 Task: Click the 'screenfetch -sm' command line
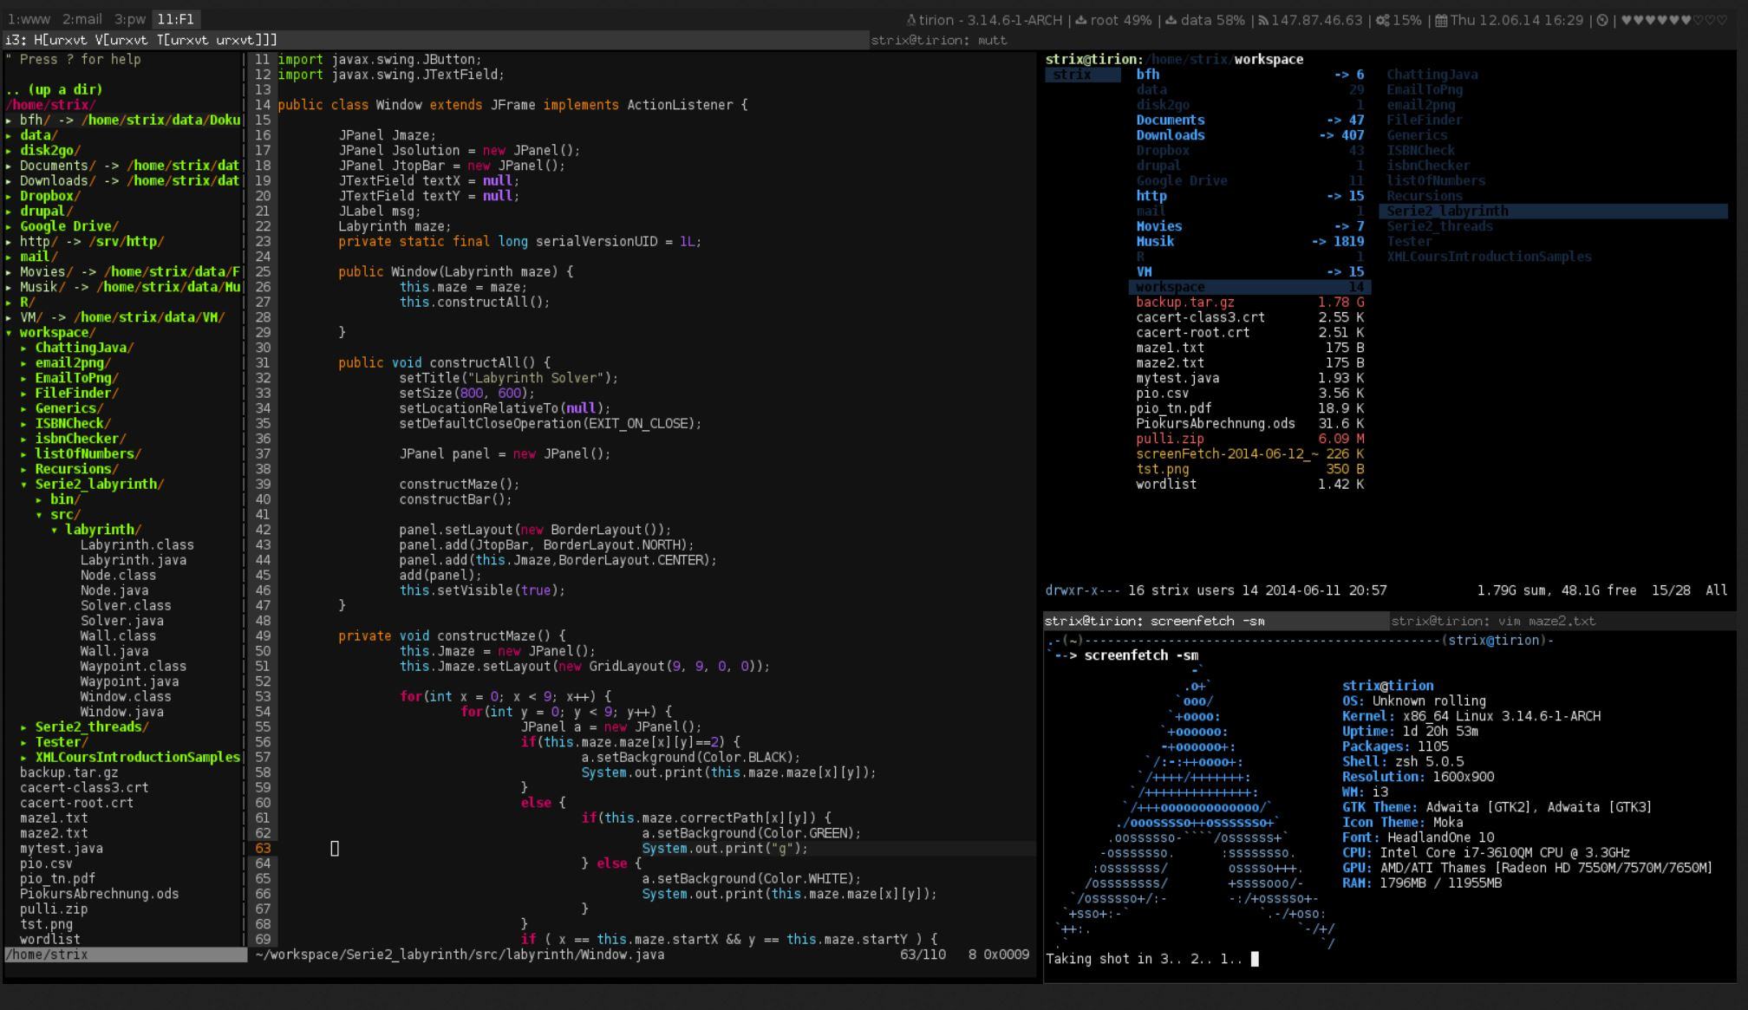pos(1141,655)
